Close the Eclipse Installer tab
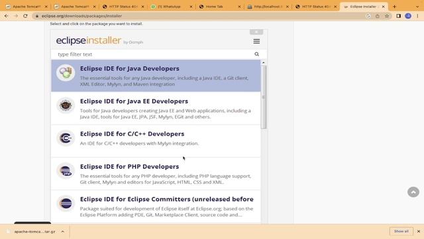 pyautogui.click(x=383, y=7)
